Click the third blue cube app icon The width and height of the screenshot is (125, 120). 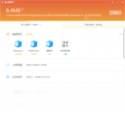(49, 44)
